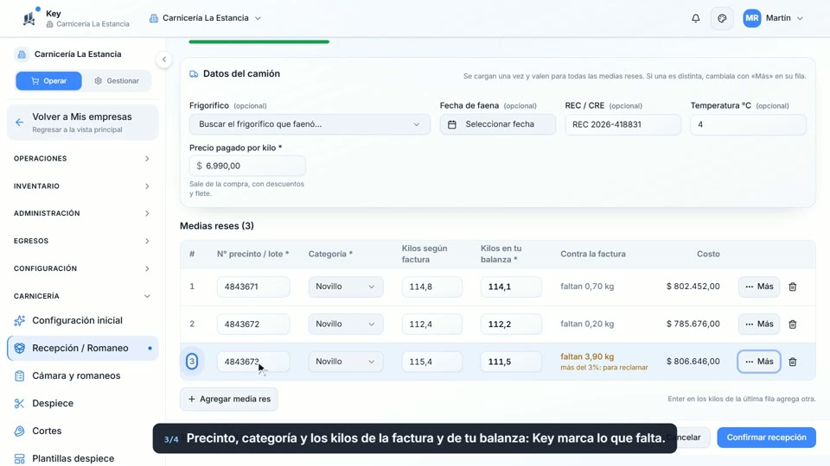Collapse the sidebar with the arrow button
The image size is (830, 466).
[x=164, y=60]
